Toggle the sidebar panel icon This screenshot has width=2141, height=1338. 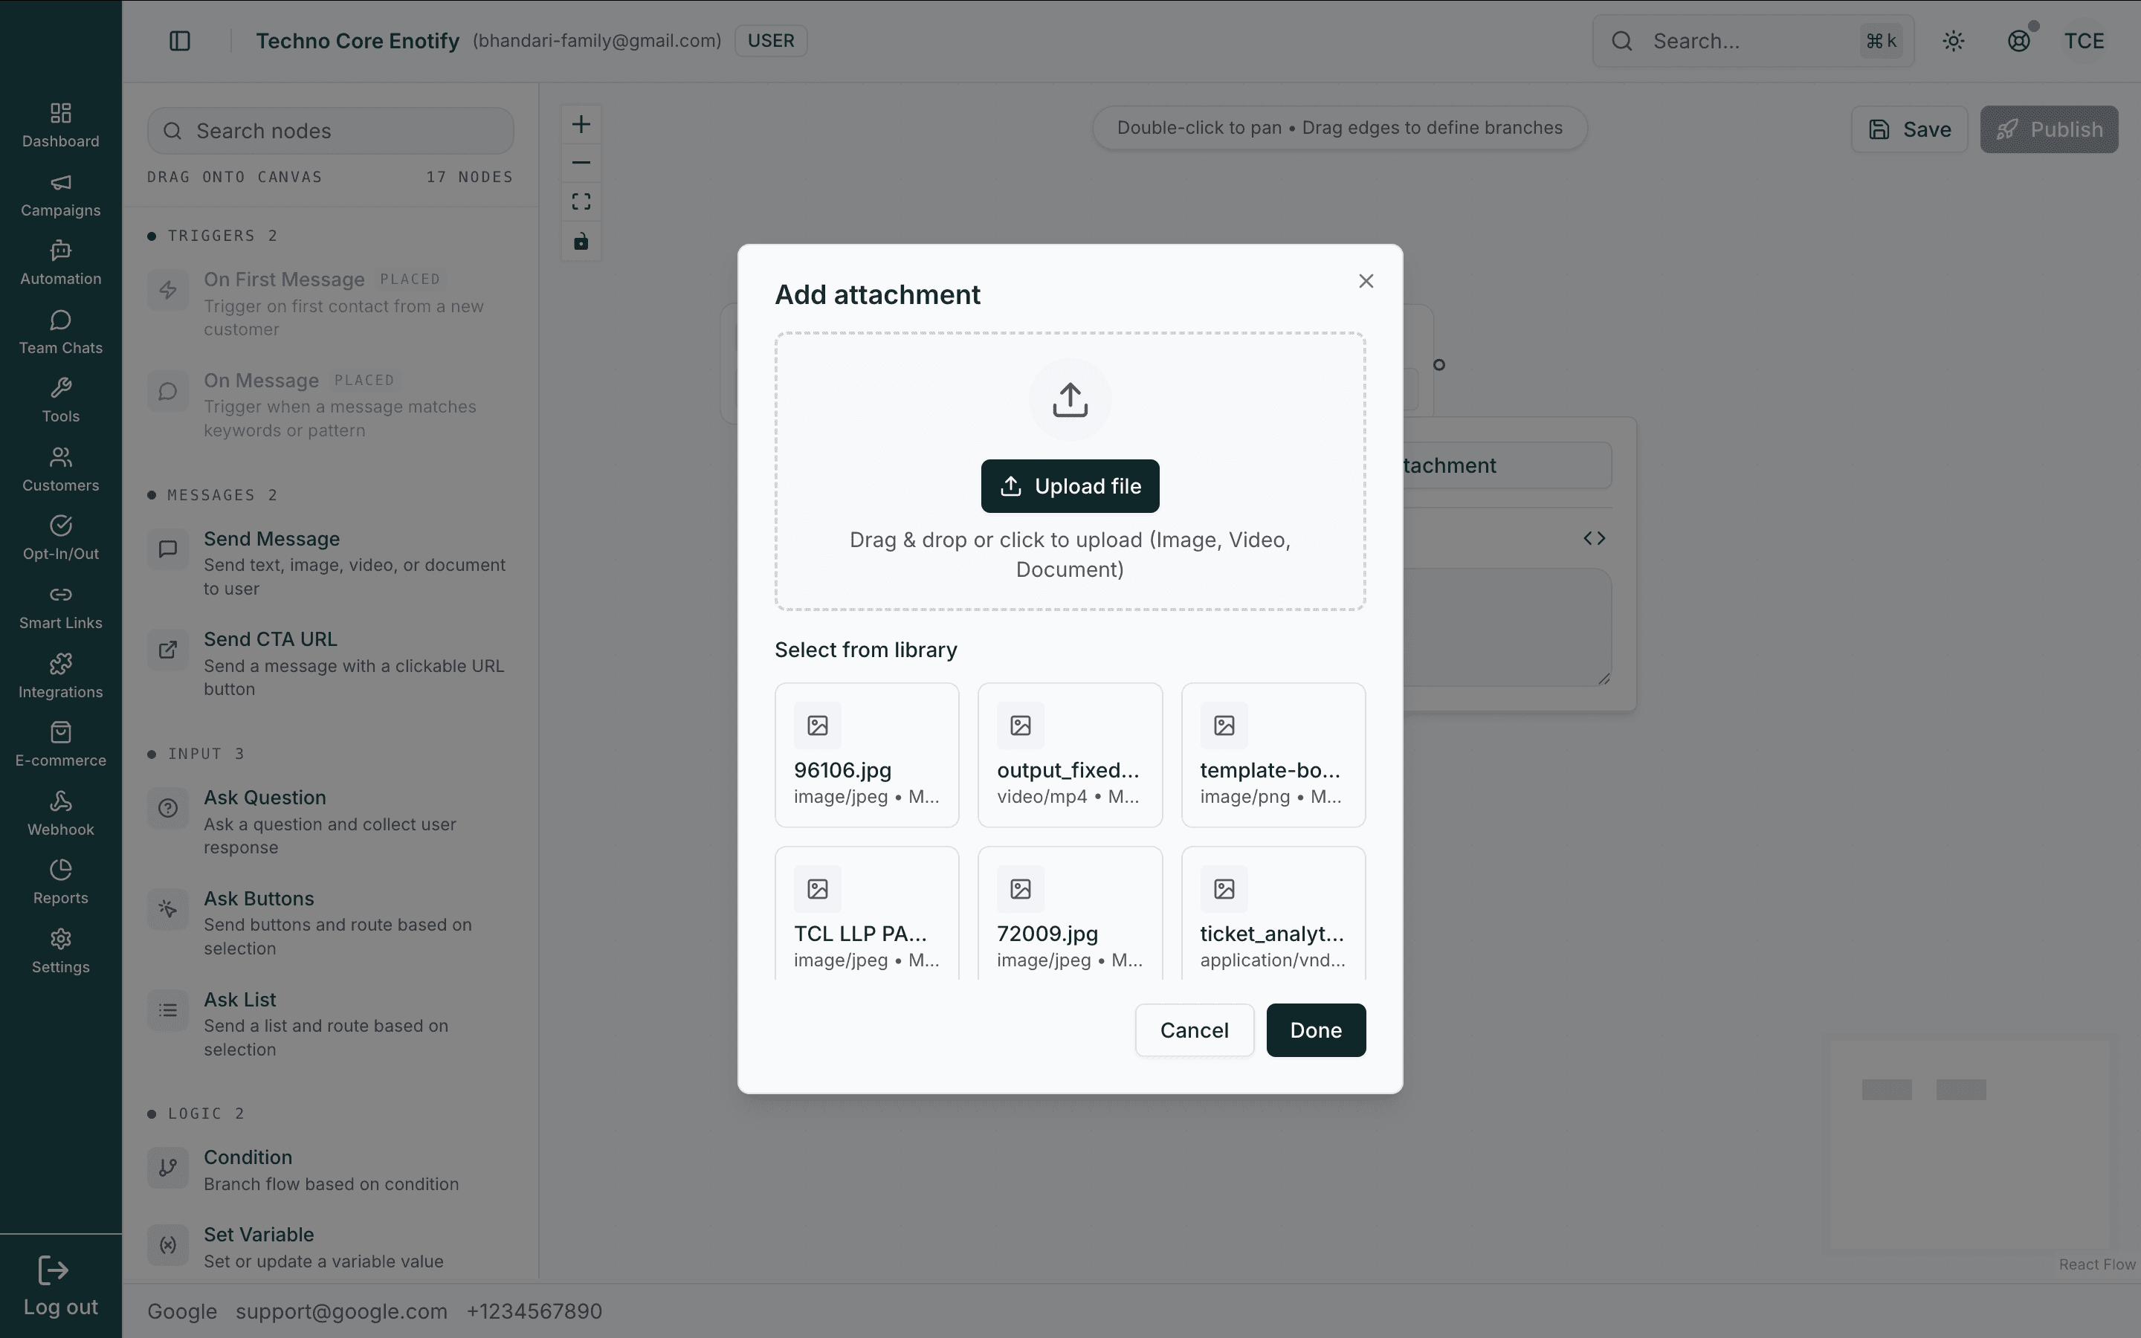click(x=180, y=41)
